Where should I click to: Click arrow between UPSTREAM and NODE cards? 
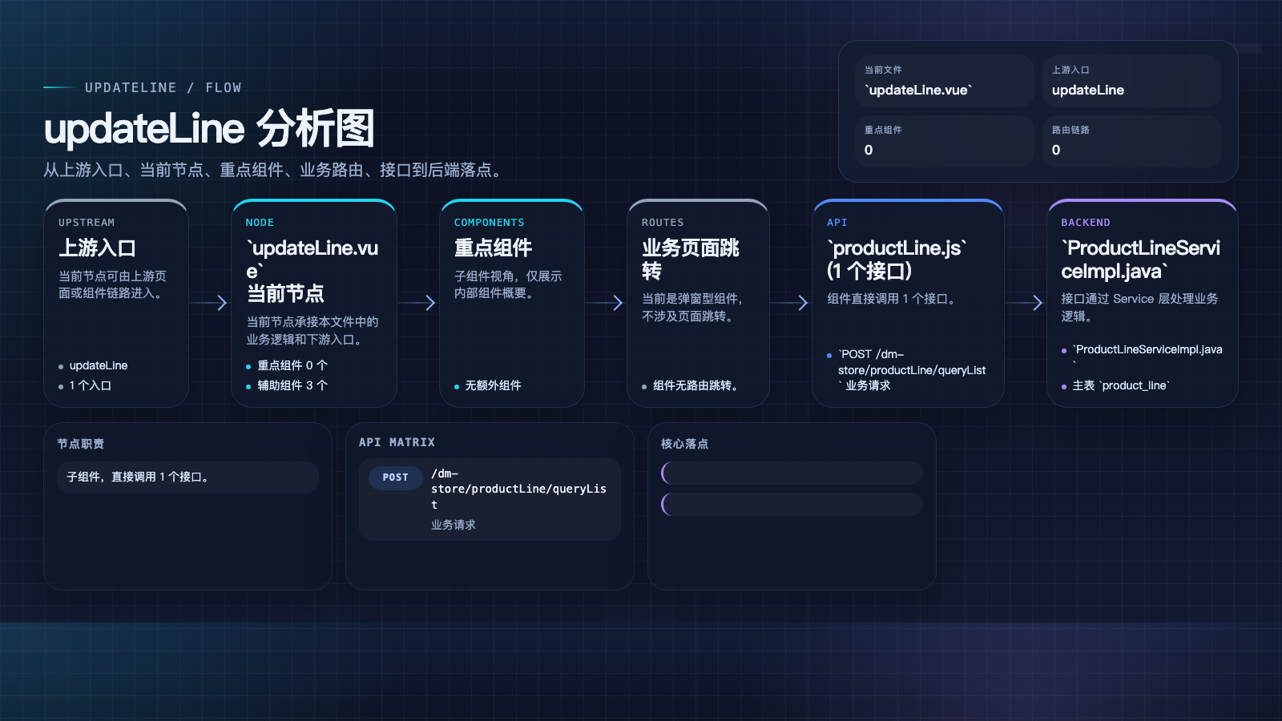tap(210, 303)
